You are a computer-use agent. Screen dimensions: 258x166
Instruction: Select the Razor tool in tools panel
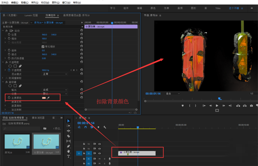68,136
